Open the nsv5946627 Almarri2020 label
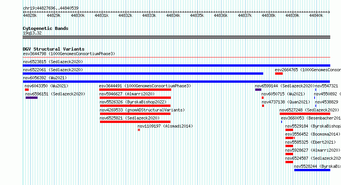341x185 pixels. (x=127, y=94)
